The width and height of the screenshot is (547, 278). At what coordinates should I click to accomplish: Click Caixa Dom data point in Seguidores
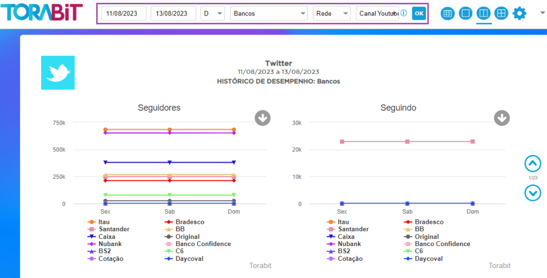pyautogui.click(x=234, y=162)
